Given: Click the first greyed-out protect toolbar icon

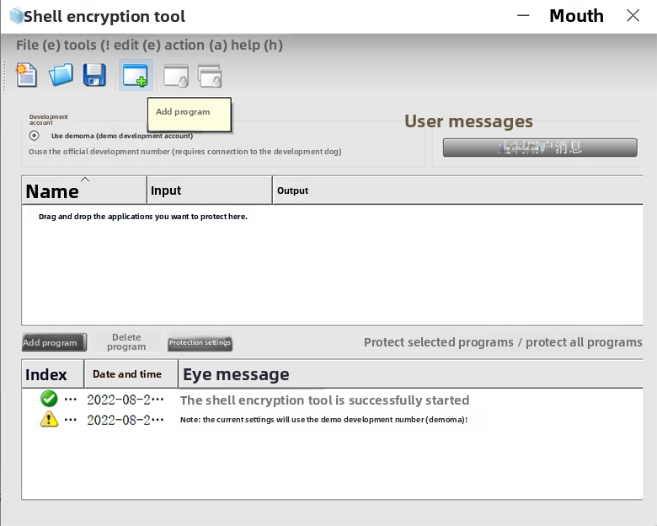Looking at the screenshot, I should pyautogui.click(x=175, y=76).
